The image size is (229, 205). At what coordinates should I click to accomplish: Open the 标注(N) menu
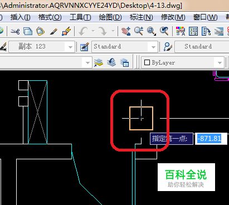tap(142, 17)
